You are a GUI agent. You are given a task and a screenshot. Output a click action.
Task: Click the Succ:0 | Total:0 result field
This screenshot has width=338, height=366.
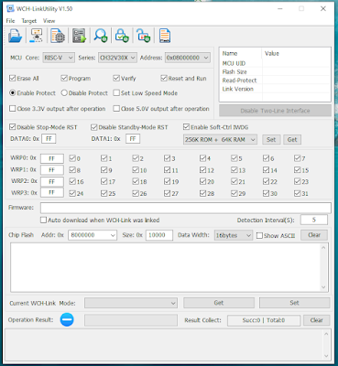click(264, 320)
